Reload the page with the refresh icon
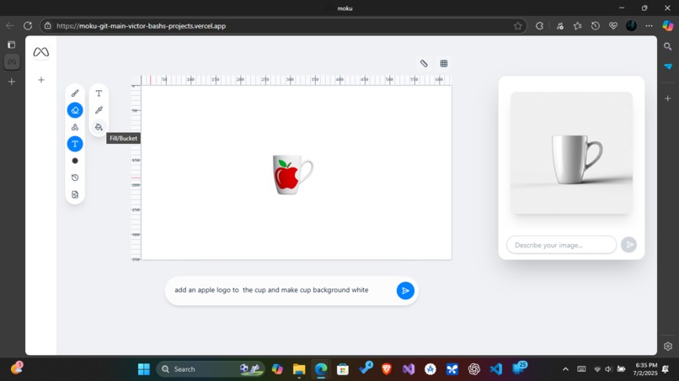 tap(28, 26)
